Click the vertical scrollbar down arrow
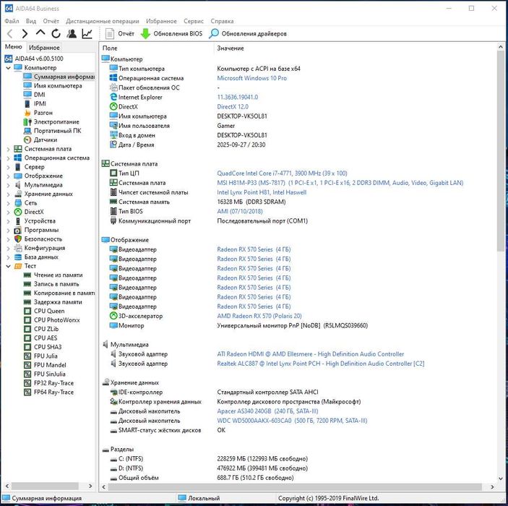The image size is (508, 506). (x=501, y=479)
